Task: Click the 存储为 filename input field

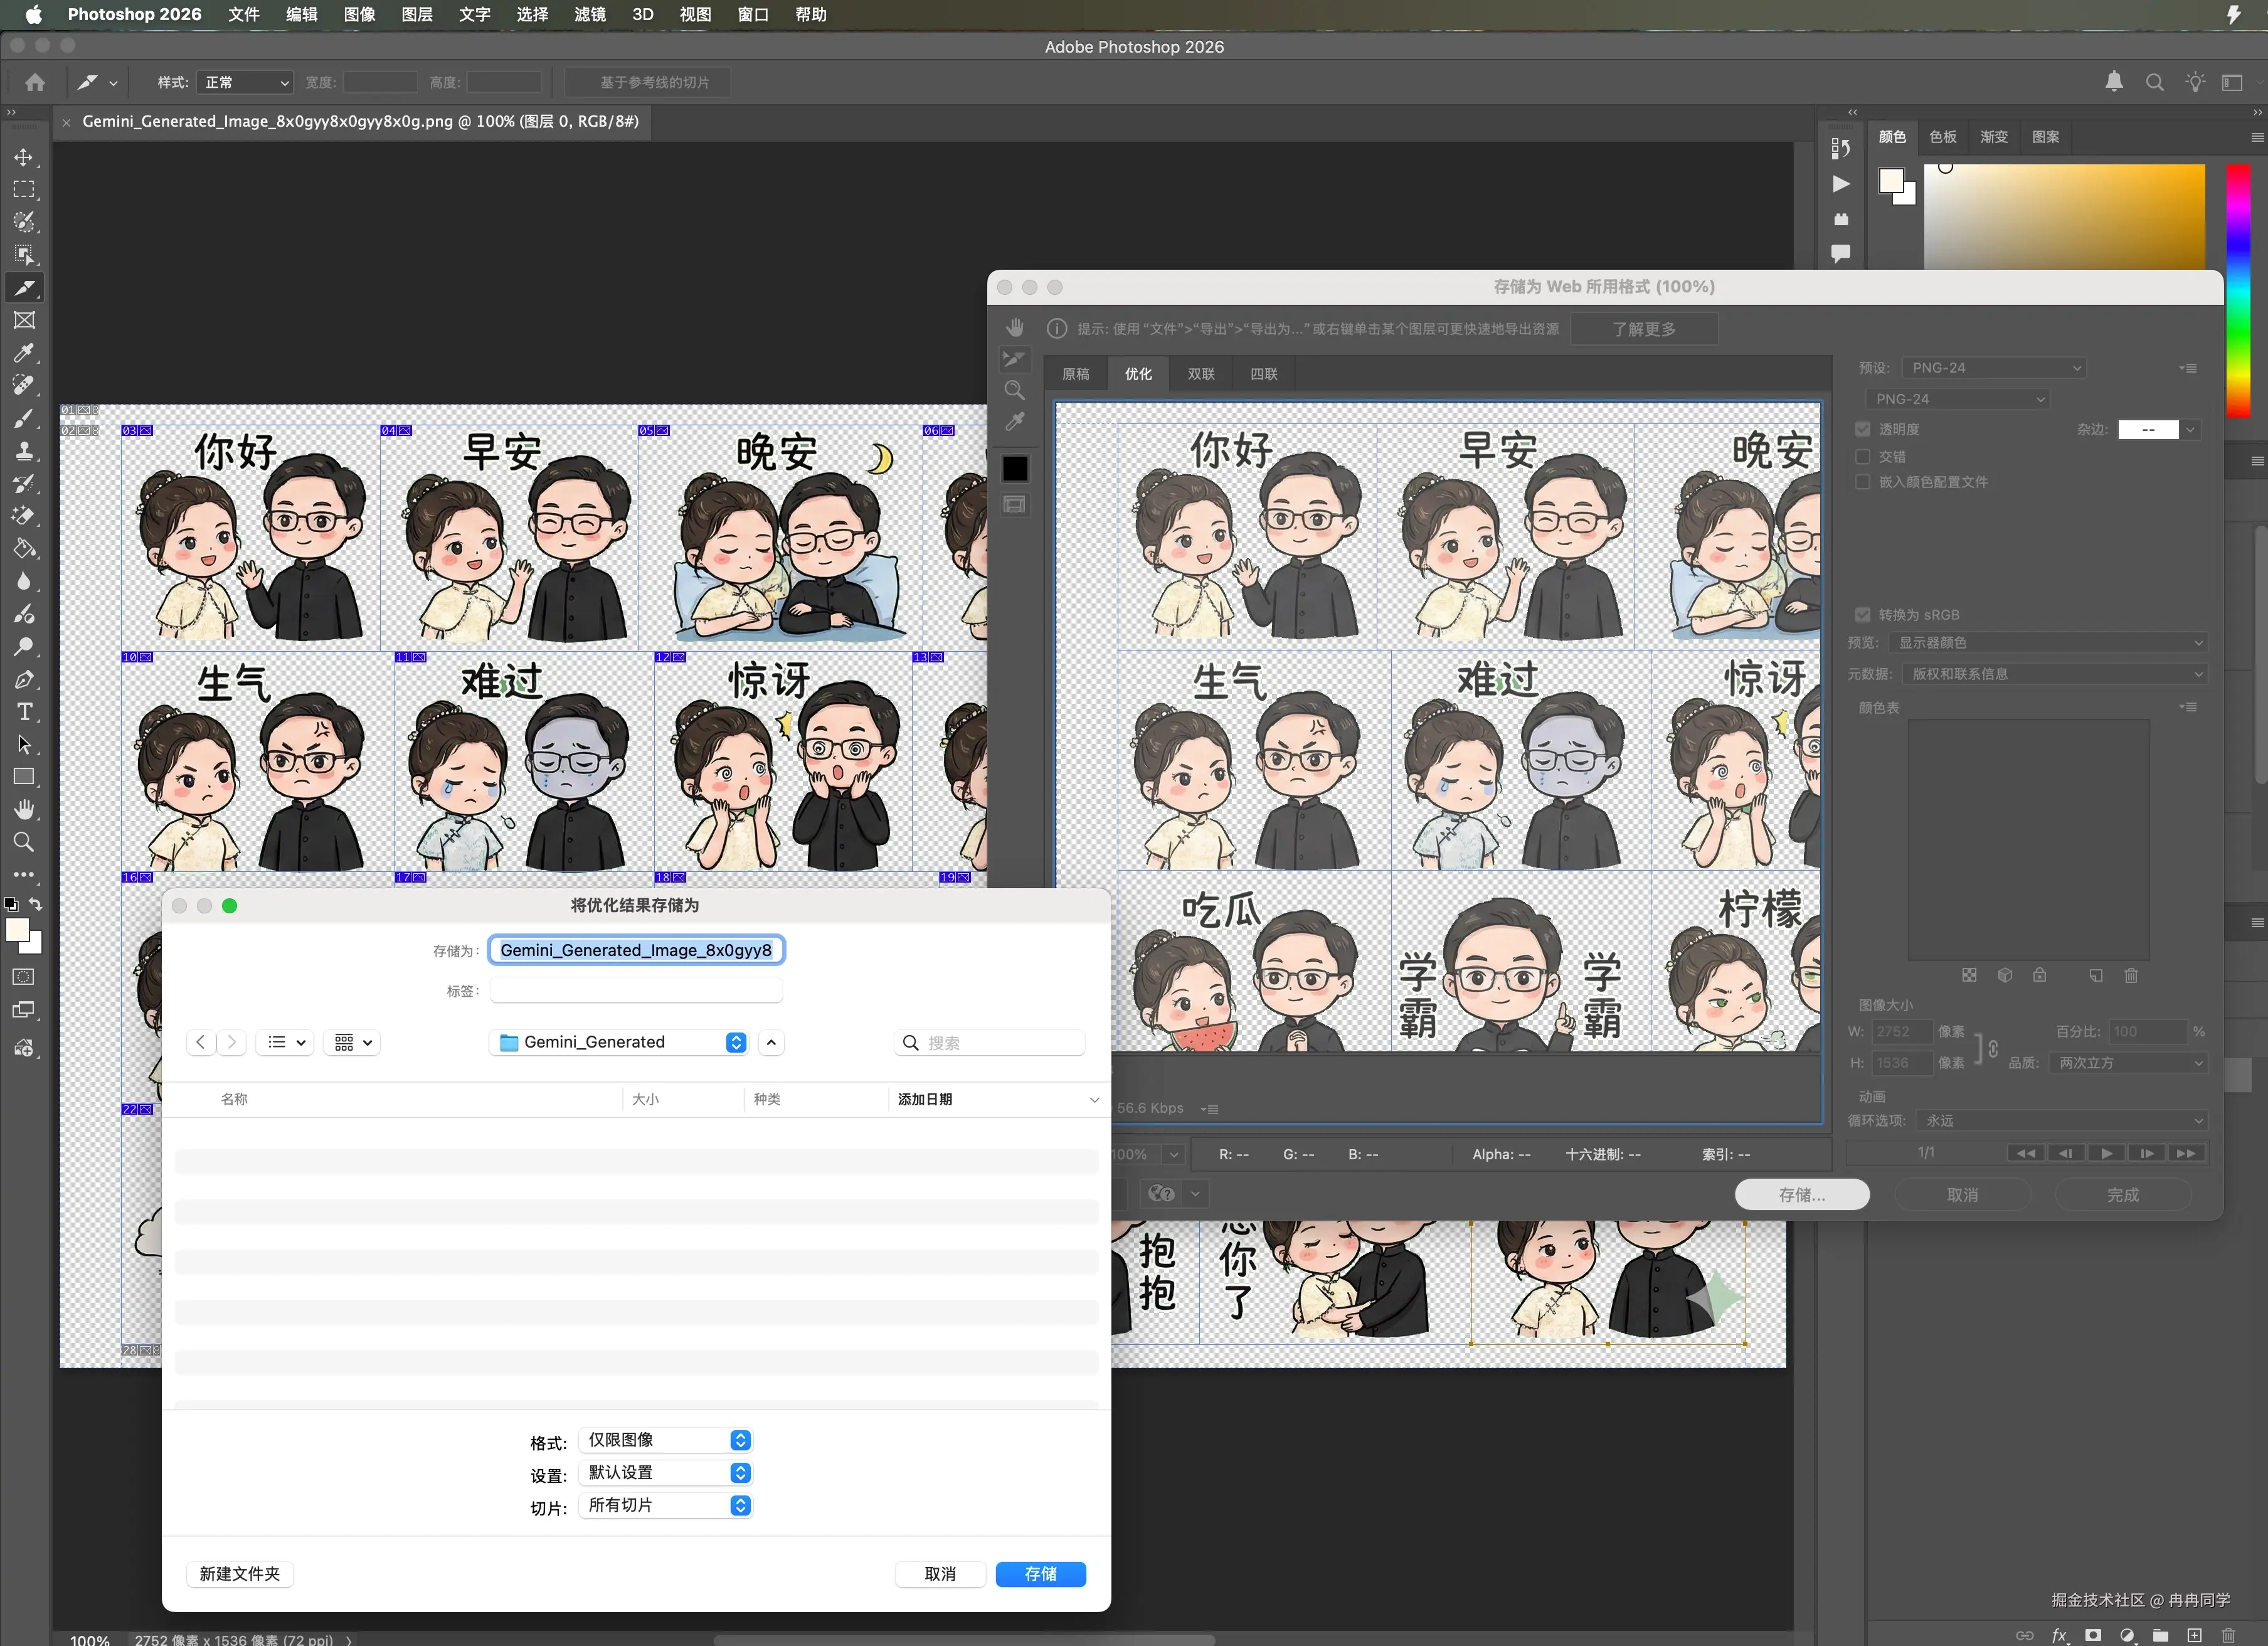Action: click(x=636, y=950)
